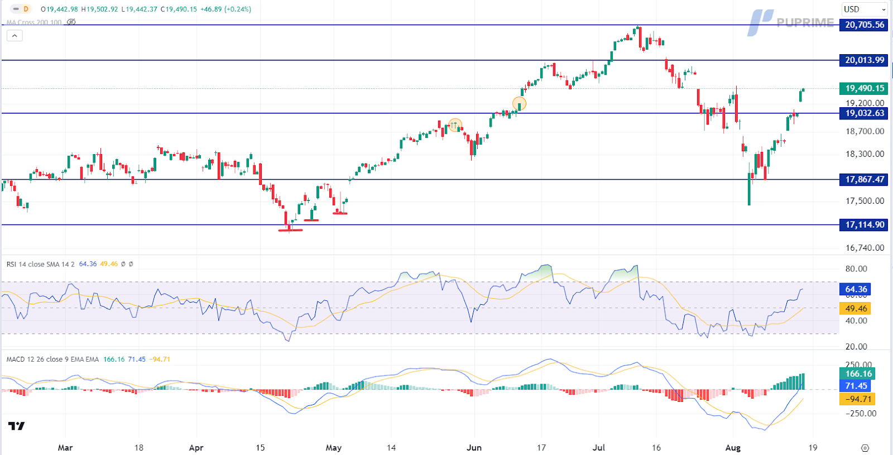Screen dimensions: 893x455
Task: Select the RSI 14 close SMA legend
Action: (40, 264)
